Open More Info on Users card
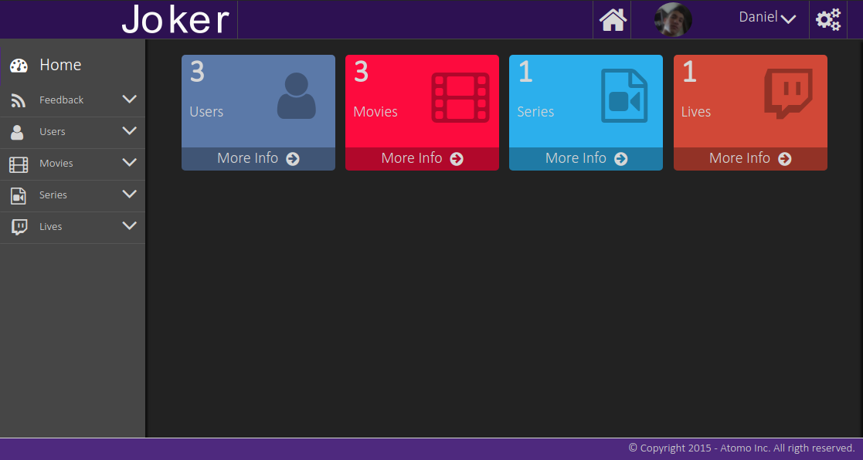This screenshot has width=863, height=460. pyautogui.click(x=258, y=158)
